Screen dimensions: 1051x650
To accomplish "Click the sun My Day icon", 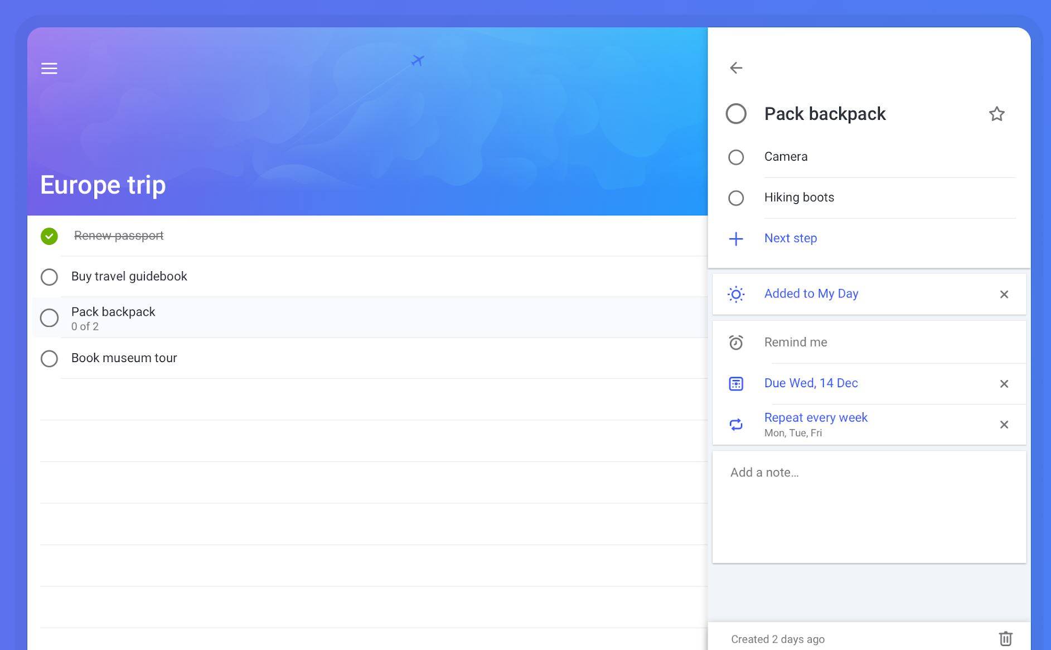I will 736,294.
